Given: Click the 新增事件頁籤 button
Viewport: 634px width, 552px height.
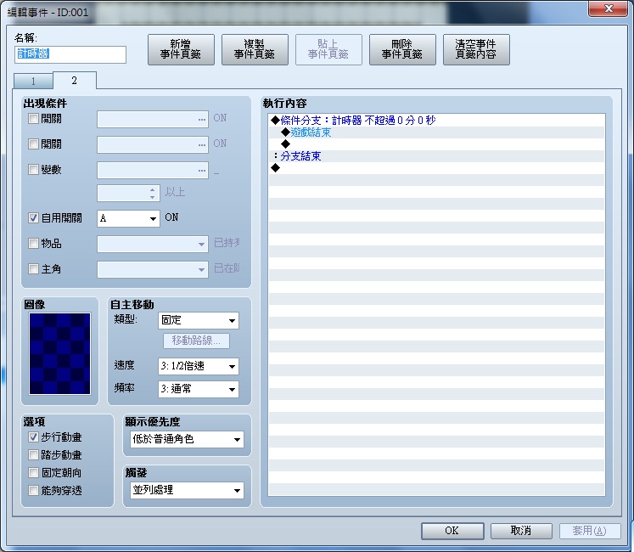Looking at the screenshot, I should coord(181,49).
